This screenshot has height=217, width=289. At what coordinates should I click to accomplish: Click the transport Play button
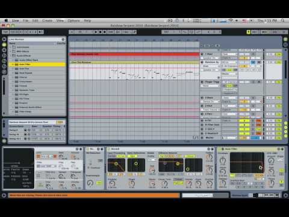(96, 32)
